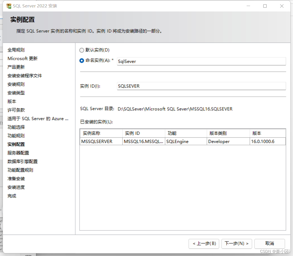Cancel setup with 取消 button

click(270, 243)
